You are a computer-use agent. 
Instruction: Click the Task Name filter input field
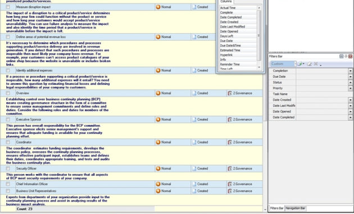click(x=324, y=94)
